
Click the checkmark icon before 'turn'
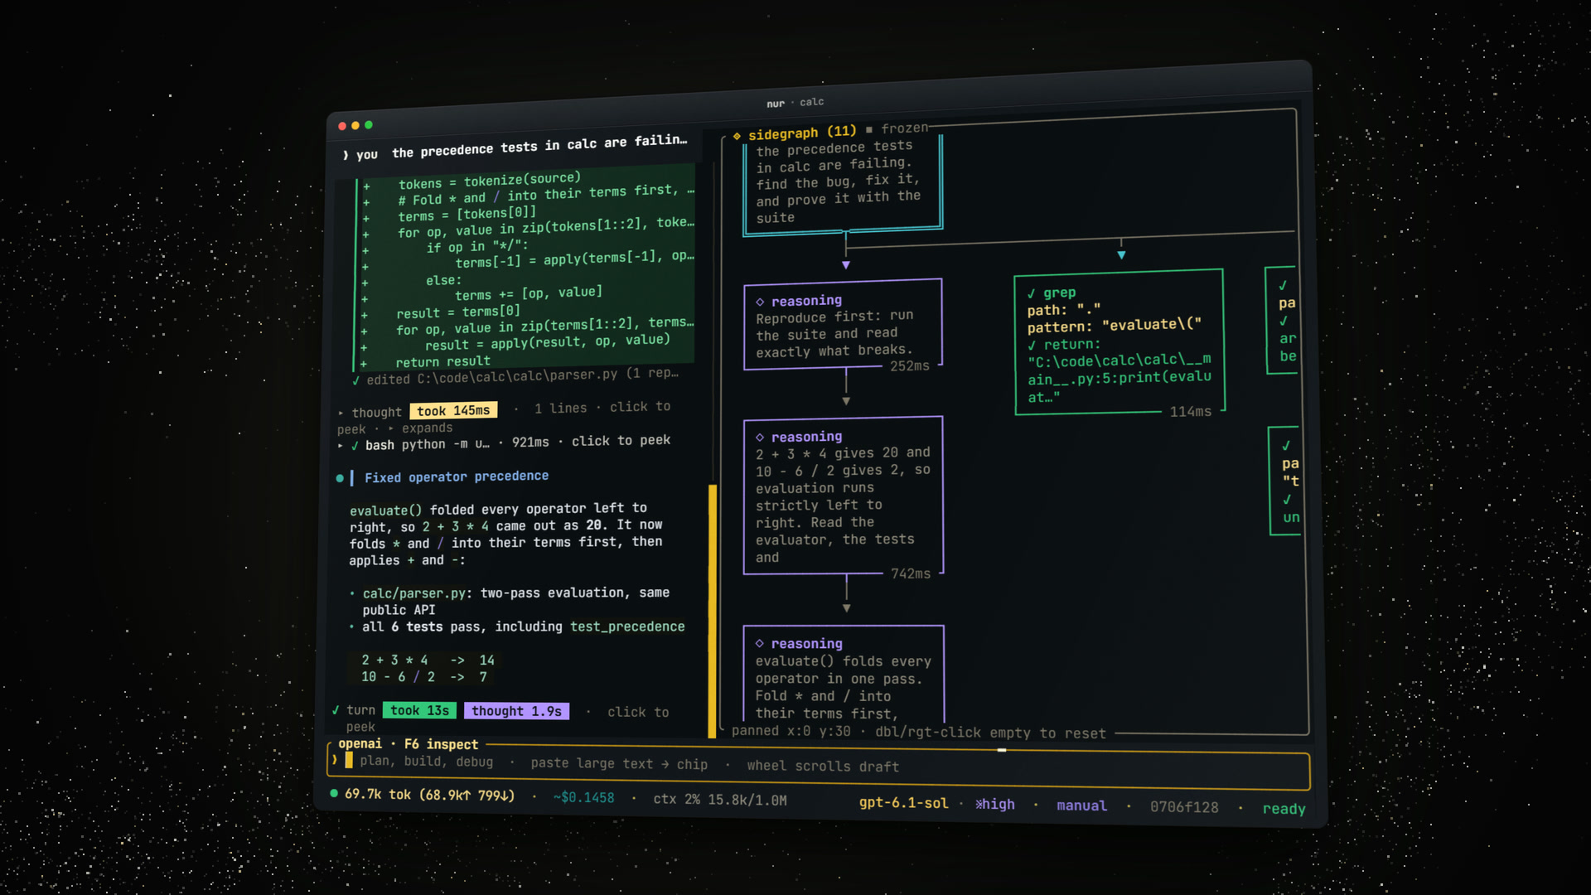click(x=336, y=710)
